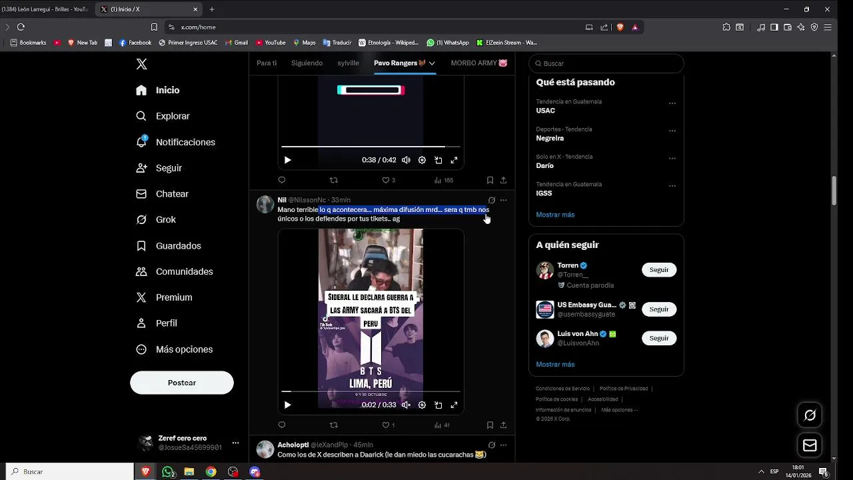The width and height of the screenshot is (853, 480).
Task: Open Inicio home from the sidebar
Action: [158, 90]
